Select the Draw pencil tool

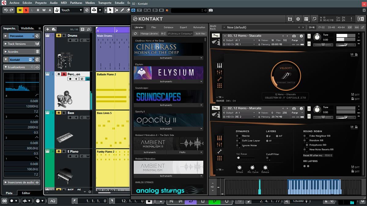point(122,10)
